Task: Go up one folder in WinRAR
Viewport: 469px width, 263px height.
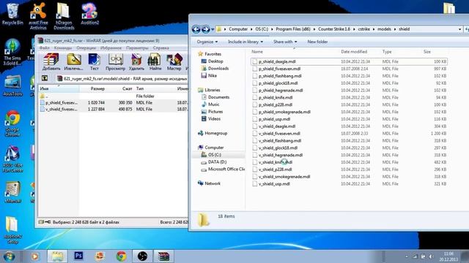Action: click(45, 78)
